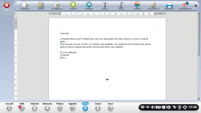This screenshot has width=201, height=113.
Task: Save the document with Enregistrer
Action: point(57,6)
